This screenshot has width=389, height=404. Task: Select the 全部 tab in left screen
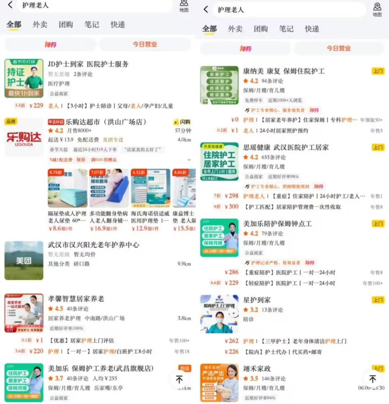coord(14,25)
